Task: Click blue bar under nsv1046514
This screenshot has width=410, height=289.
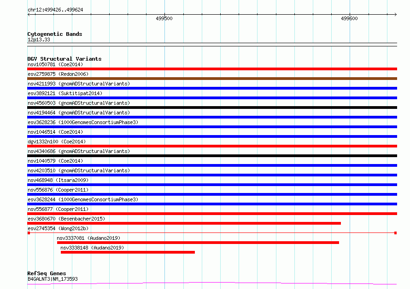Action: [x=212, y=136]
